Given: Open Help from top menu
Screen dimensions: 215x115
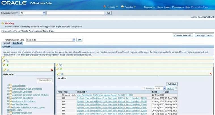Looking at the screenshot, I should pos(187,7).
